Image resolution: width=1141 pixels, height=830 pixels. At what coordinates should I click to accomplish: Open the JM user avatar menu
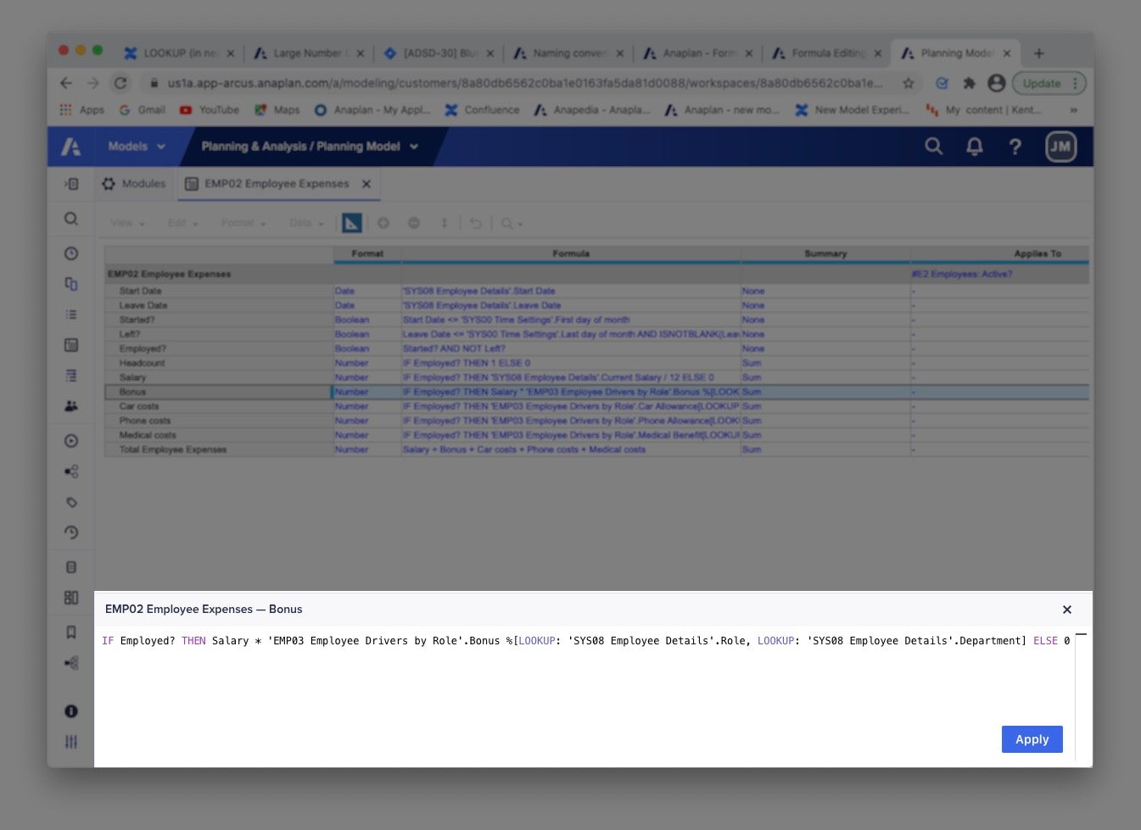pos(1060,147)
